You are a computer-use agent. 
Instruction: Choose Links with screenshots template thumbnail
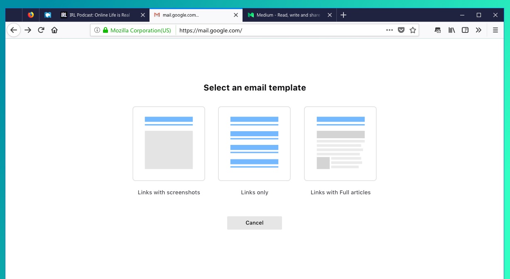click(169, 144)
